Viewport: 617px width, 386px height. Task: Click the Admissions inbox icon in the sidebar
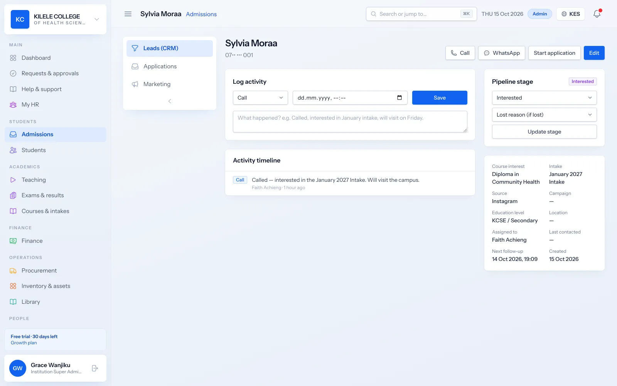pyautogui.click(x=13, y=134)
